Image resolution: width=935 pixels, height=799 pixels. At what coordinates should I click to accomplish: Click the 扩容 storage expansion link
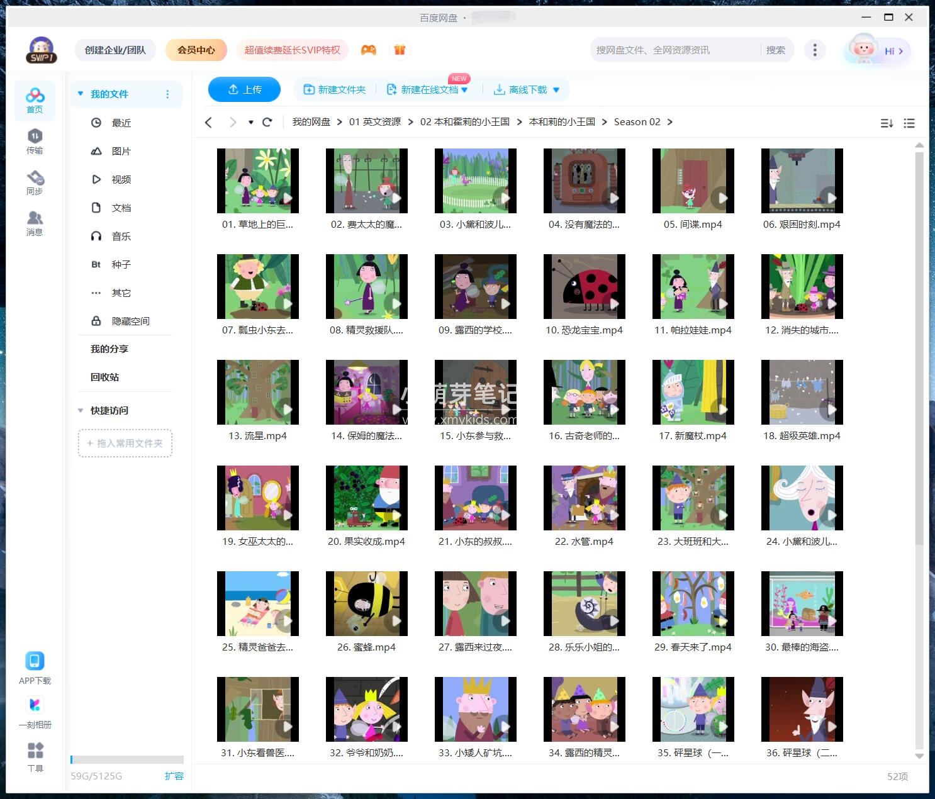(x=174, y=776)
